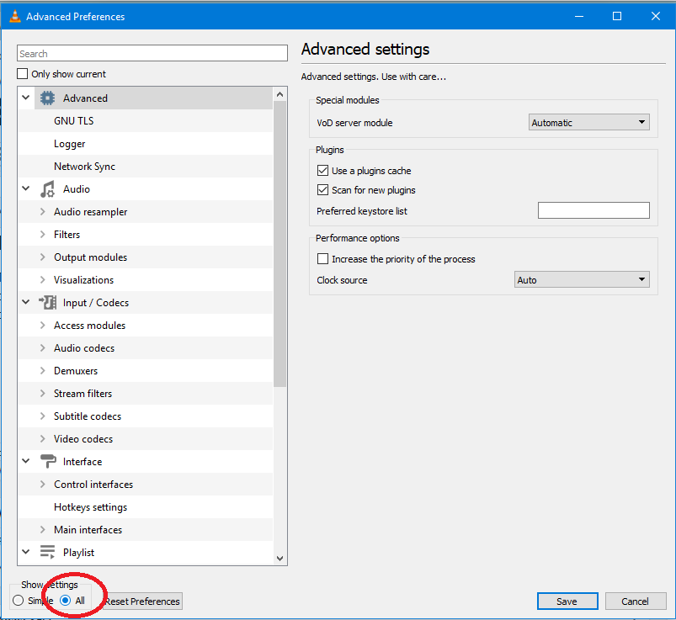Expand the Filters node
676x620 pixels.
tap(42, 235)
